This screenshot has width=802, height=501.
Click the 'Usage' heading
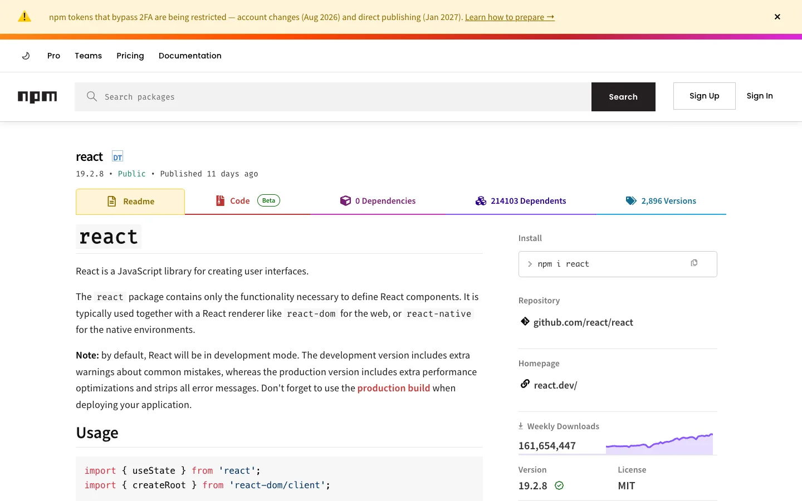click(97, 433)
